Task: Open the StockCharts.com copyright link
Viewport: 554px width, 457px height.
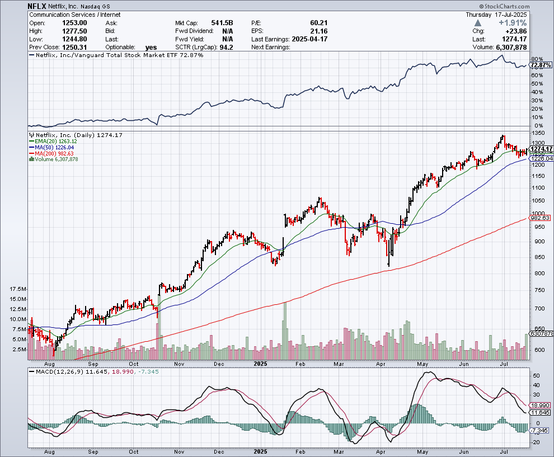Action: pos(504,6)
